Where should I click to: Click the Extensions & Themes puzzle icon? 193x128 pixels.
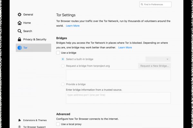coord(20,120)
